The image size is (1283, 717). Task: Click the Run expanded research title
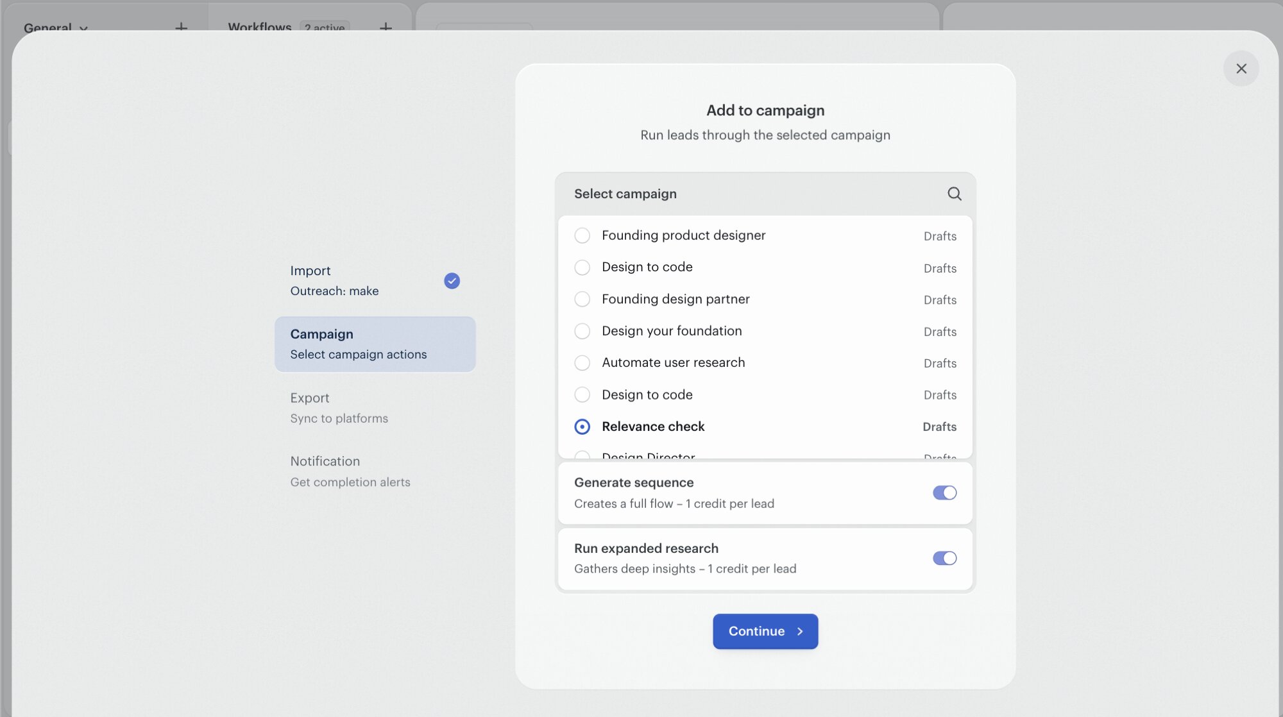point(646,548)
